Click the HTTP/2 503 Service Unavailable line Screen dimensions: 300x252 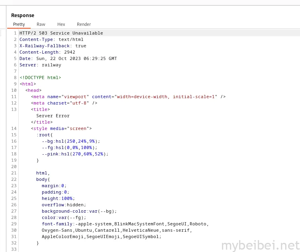click(61, 33)
